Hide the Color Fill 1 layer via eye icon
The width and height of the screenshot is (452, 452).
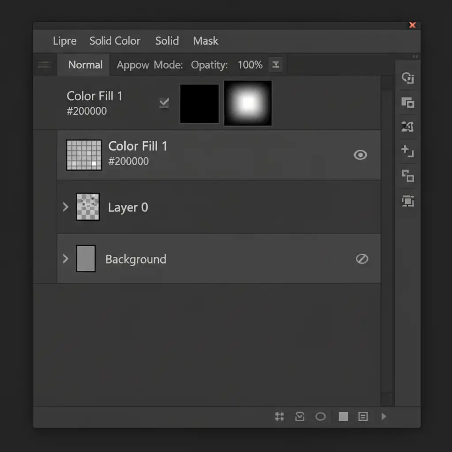pos(360,155)
